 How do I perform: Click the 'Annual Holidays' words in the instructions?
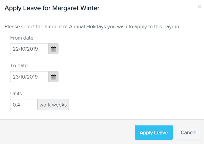point(88,26)
